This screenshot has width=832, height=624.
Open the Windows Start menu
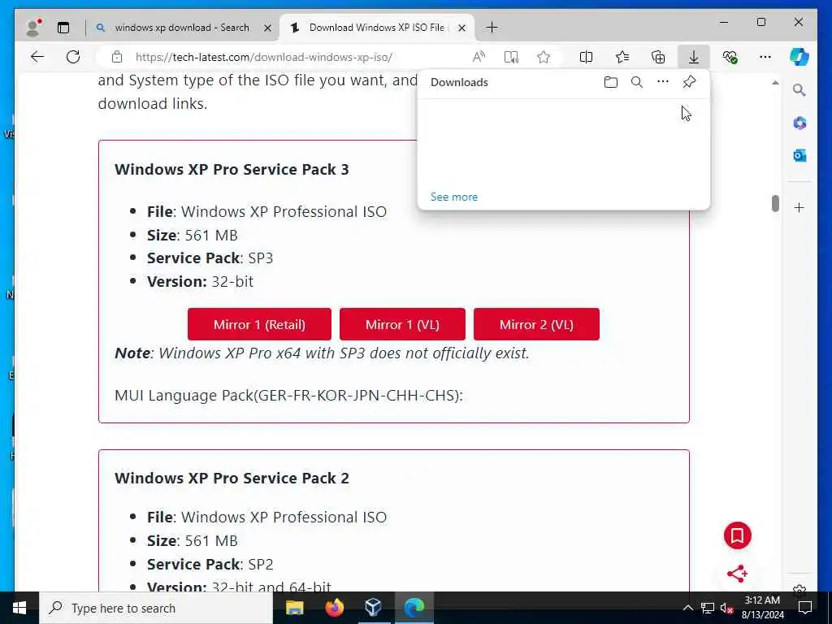(x=19, y=608)
